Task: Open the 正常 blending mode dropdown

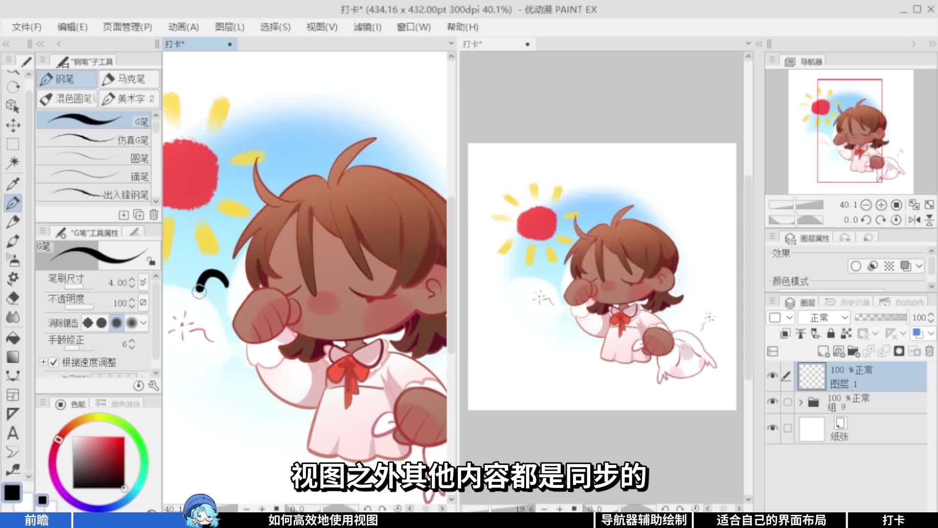Action: coord(825,318)
